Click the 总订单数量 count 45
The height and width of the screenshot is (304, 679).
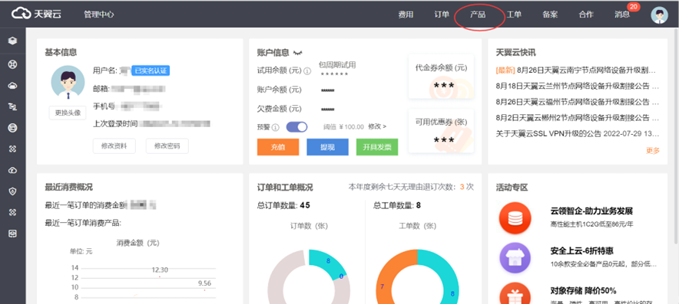tap(305, 205)
